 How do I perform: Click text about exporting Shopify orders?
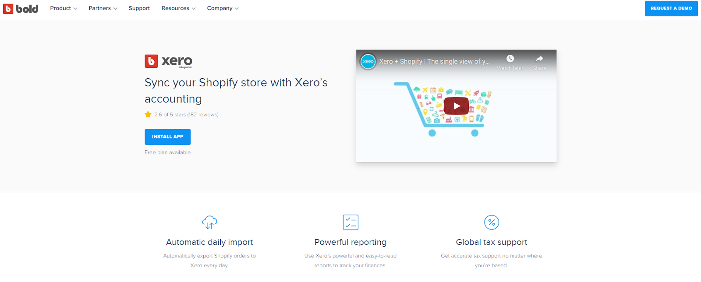point(209,261)
